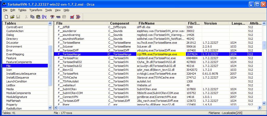This screenshot has width=267, height=116.
Task: Select the F__TortoiseProc row
Action: (x=158, y=58)
